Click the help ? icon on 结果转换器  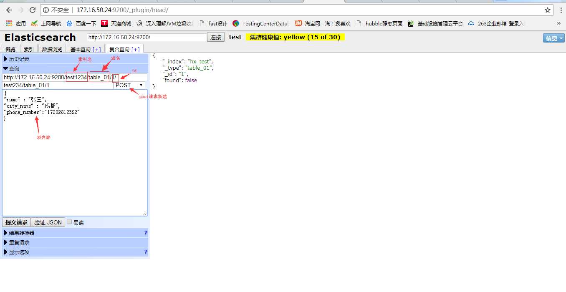[146, 233]
